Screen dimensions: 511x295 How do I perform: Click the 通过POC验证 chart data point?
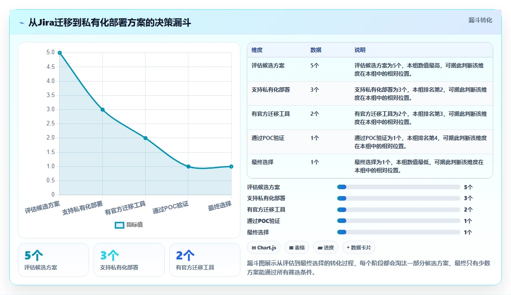[188, 166]
